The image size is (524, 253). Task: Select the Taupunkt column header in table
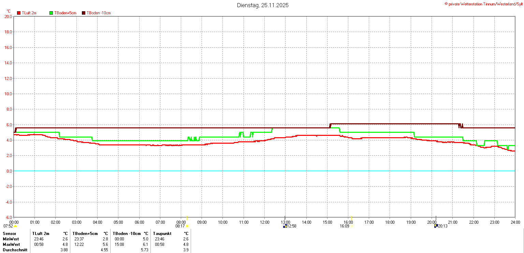click(x=162, y=234)
